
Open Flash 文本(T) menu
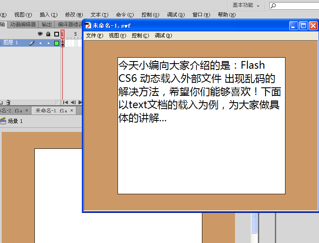point(99,15)
